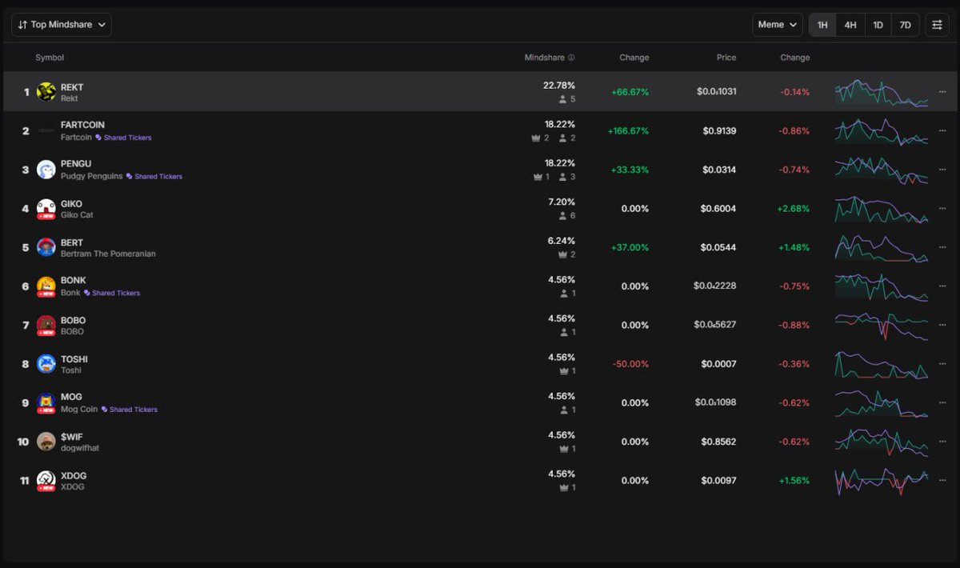Click the XDOG token logo
The image size is (960, 568).
(46, 480)
